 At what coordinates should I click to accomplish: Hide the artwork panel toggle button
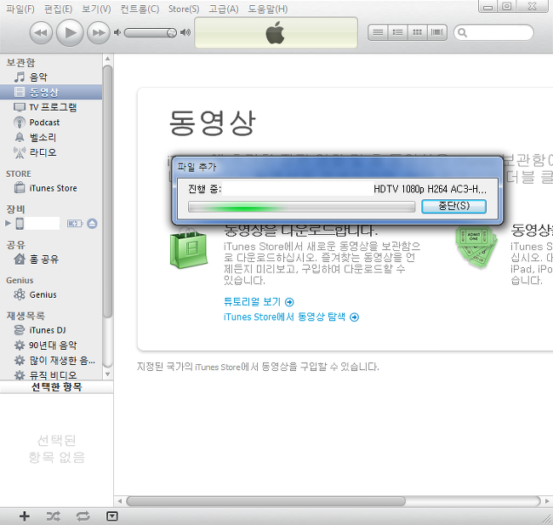(111, 516)
